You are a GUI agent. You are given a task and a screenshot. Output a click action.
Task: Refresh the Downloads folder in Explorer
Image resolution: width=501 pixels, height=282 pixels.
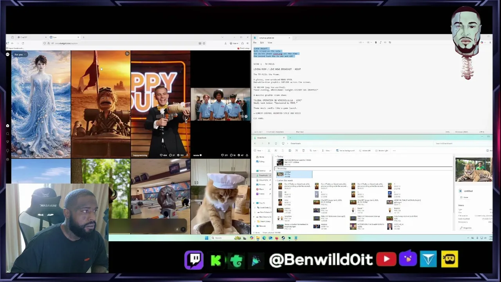[276, 143]
